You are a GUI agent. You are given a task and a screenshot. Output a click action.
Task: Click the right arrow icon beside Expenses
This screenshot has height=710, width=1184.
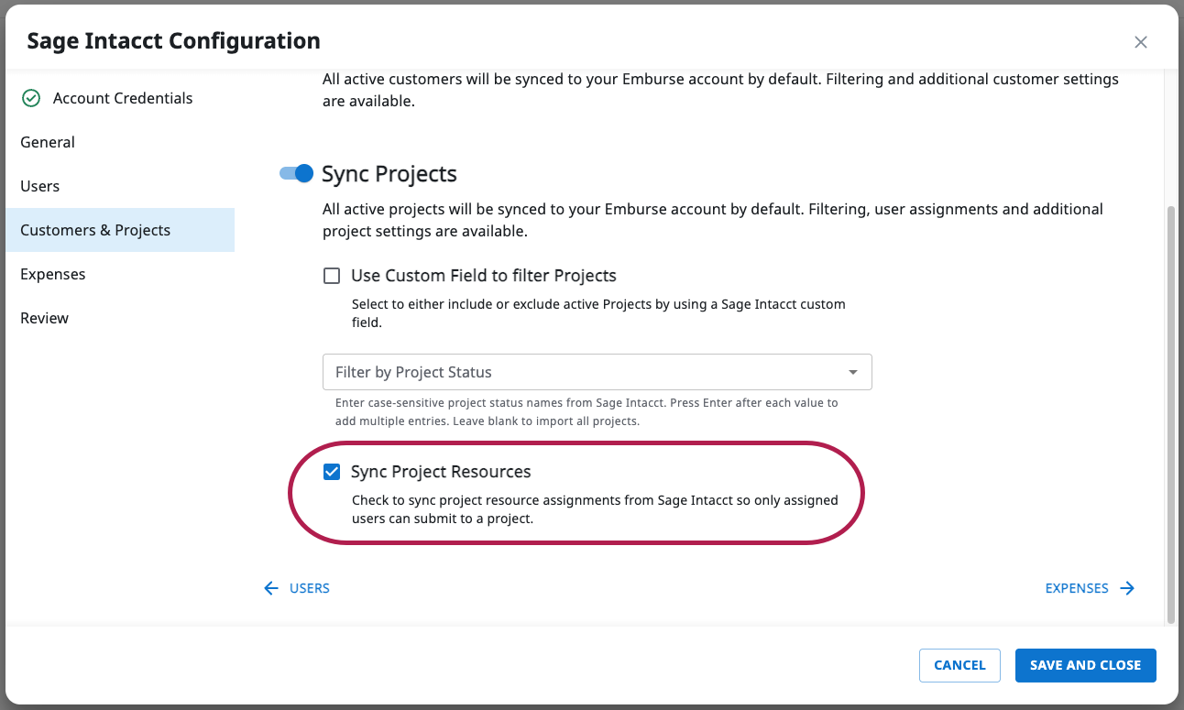point(1127,588)
